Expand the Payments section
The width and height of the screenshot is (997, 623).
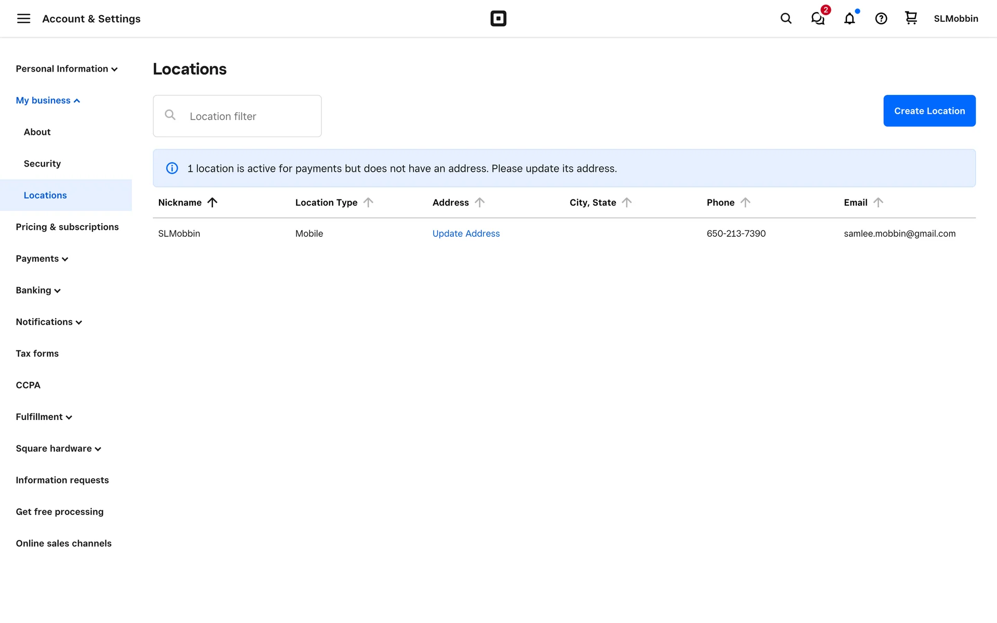[x=42, y=259]
